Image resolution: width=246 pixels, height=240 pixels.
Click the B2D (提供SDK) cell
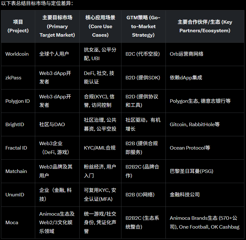[143, 77]
